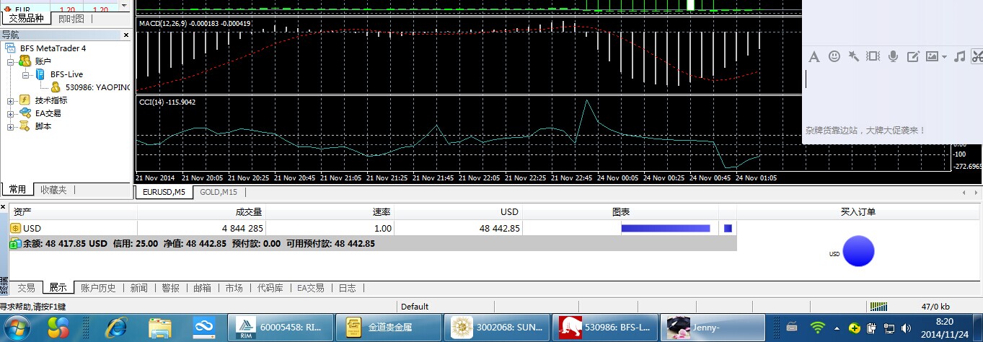Click the font style icon in chat toolbar
Screen dimensions: 983x342
(814, 56)
